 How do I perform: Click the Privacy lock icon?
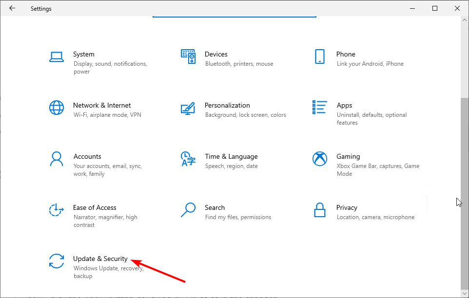[319, 210]
